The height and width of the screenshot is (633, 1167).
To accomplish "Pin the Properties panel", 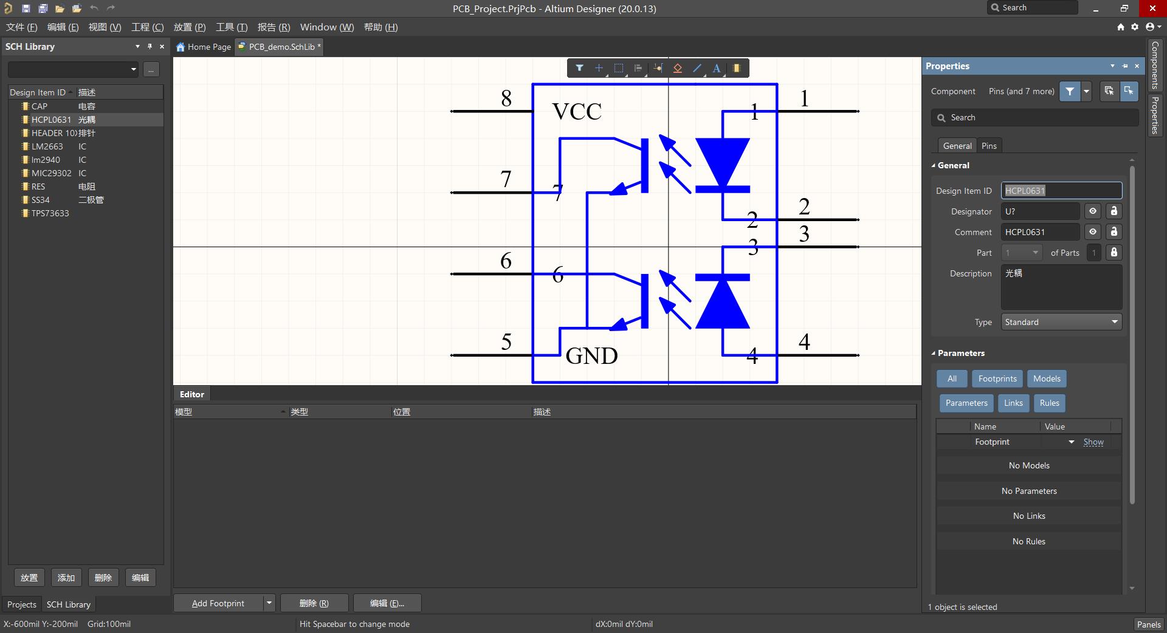I will click(1124, 66).
